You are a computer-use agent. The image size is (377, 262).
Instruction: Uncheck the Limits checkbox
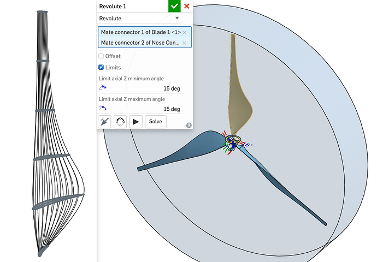101,67
